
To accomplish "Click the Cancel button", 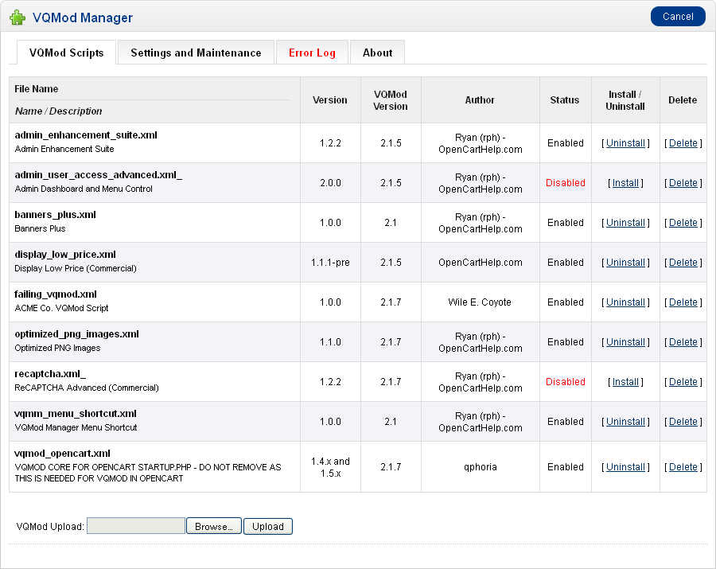I will [678, 17].
